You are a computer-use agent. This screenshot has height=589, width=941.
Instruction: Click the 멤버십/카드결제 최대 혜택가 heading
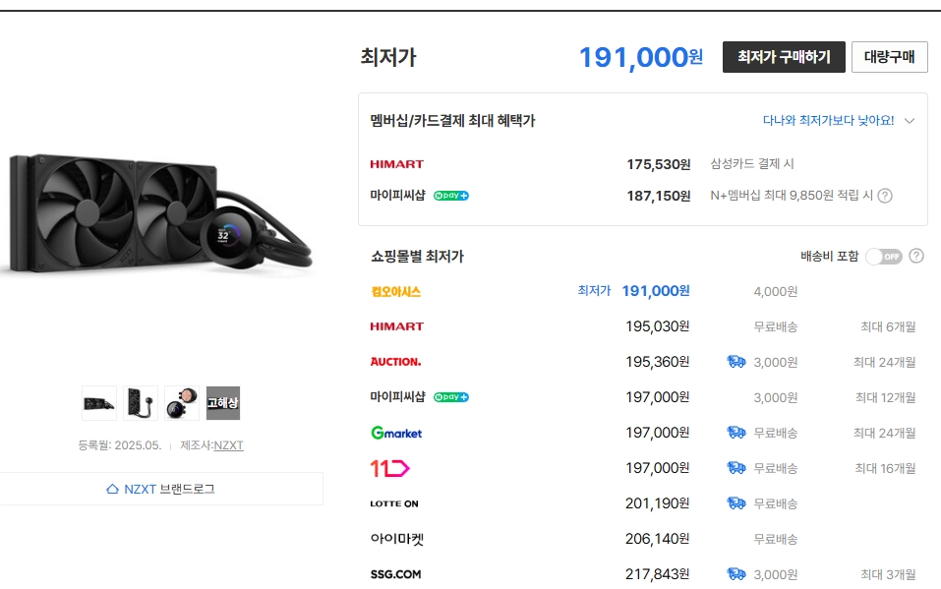(x=452, y=121)
